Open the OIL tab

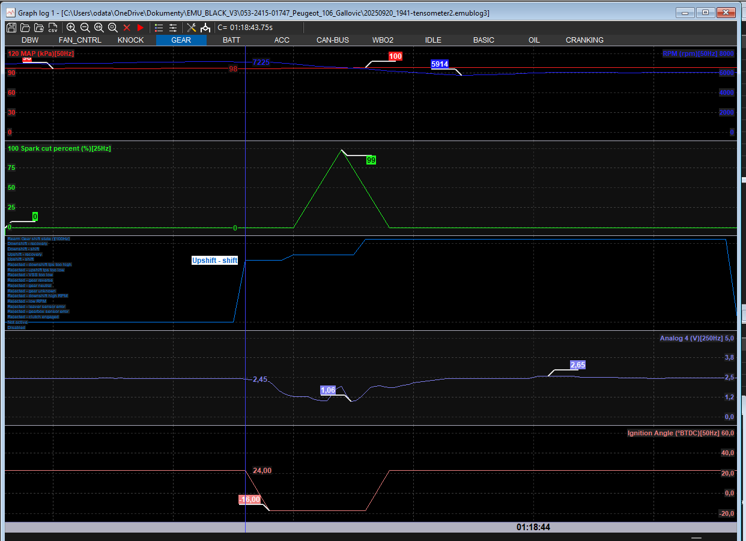coord(534,40)
